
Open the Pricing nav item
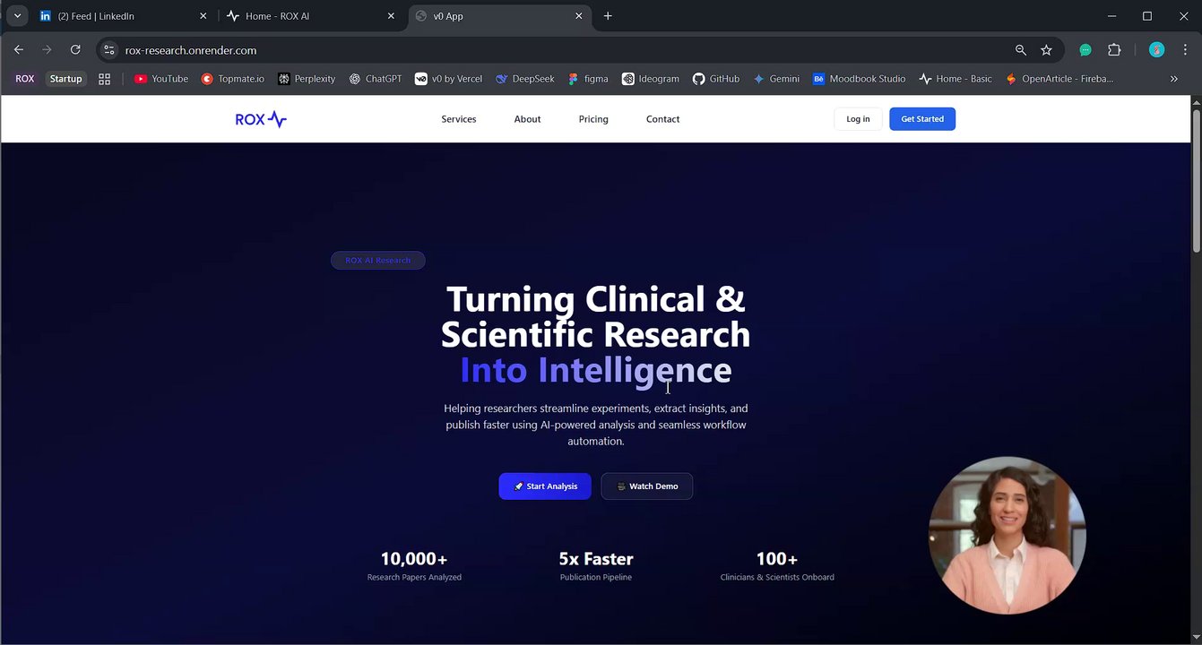click(593, 119)
